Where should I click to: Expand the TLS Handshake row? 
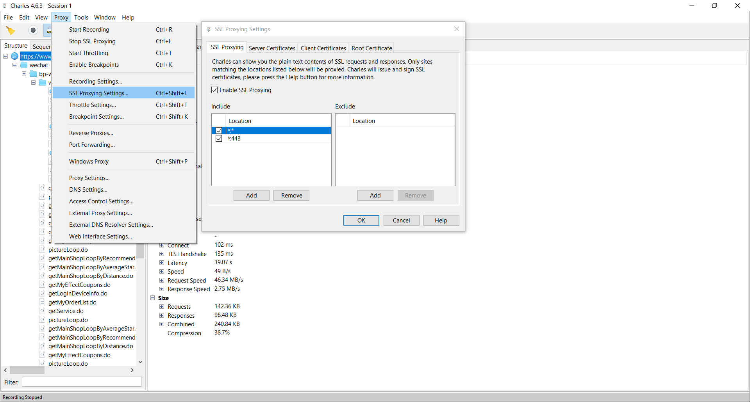(162, 254)
